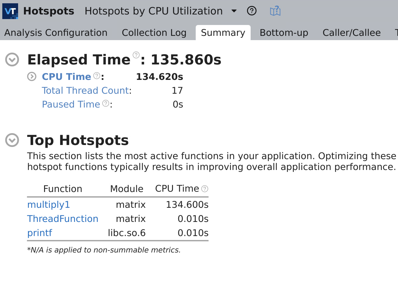Expand the CPU Time details arrow

[x=32, y=77]
